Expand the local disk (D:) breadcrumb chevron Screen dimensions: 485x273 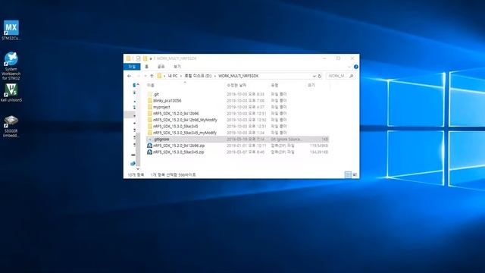click(x=215, y=76)
